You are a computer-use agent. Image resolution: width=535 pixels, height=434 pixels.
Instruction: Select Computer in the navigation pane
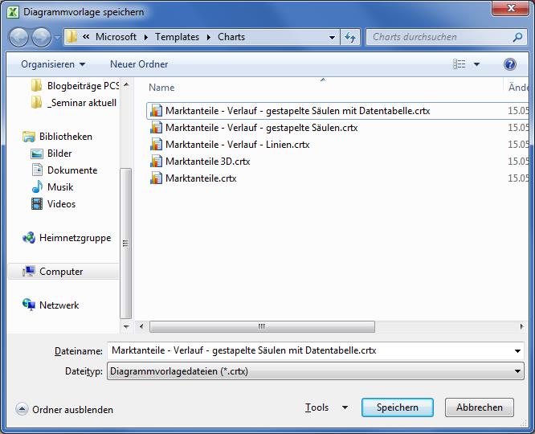[63, 272]
